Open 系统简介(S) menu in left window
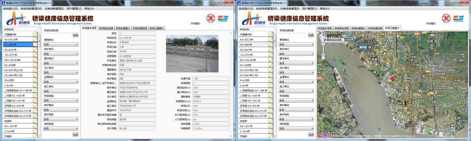471x141 pixels. pos(10,8)
